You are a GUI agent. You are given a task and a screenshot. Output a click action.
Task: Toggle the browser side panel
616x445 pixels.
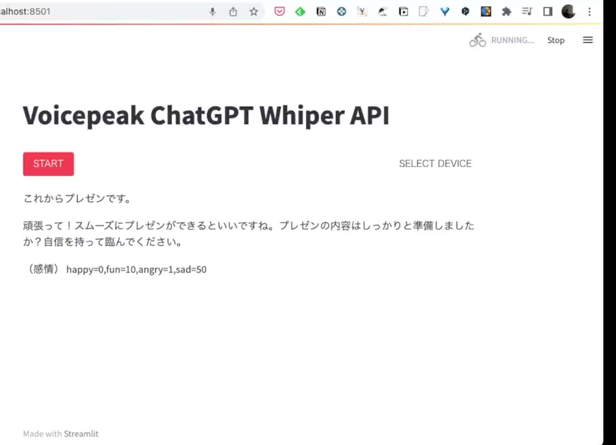pyautogui.click(x=548, y=12)
